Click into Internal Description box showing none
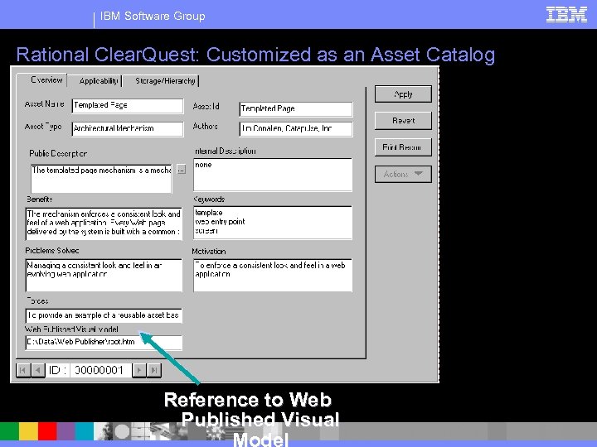 [273, 175]
